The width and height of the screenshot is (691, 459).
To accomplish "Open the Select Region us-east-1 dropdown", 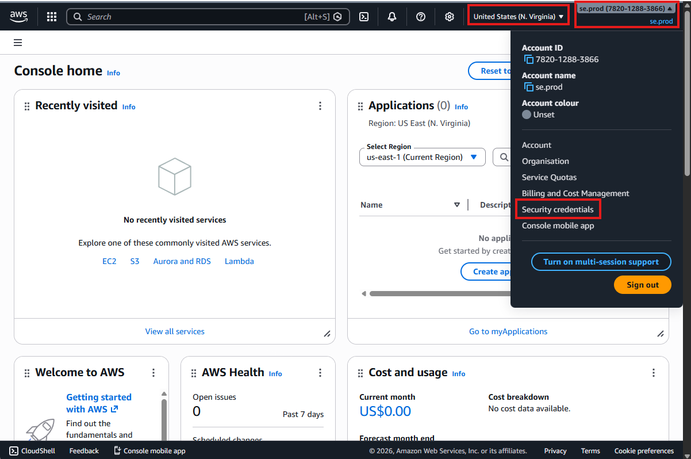I will (x=423, y=157).
